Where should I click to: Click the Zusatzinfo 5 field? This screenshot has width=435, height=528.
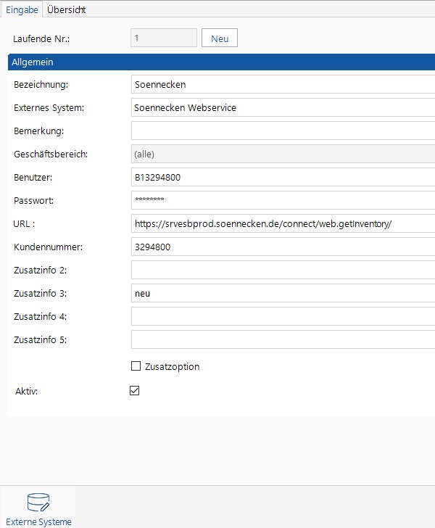pos(283,339)
